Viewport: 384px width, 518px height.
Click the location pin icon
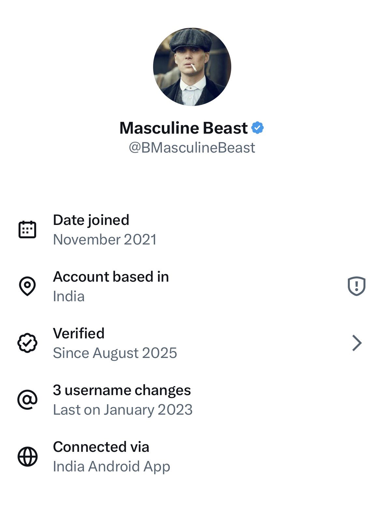pyautogui.click(x=27, y=286)
